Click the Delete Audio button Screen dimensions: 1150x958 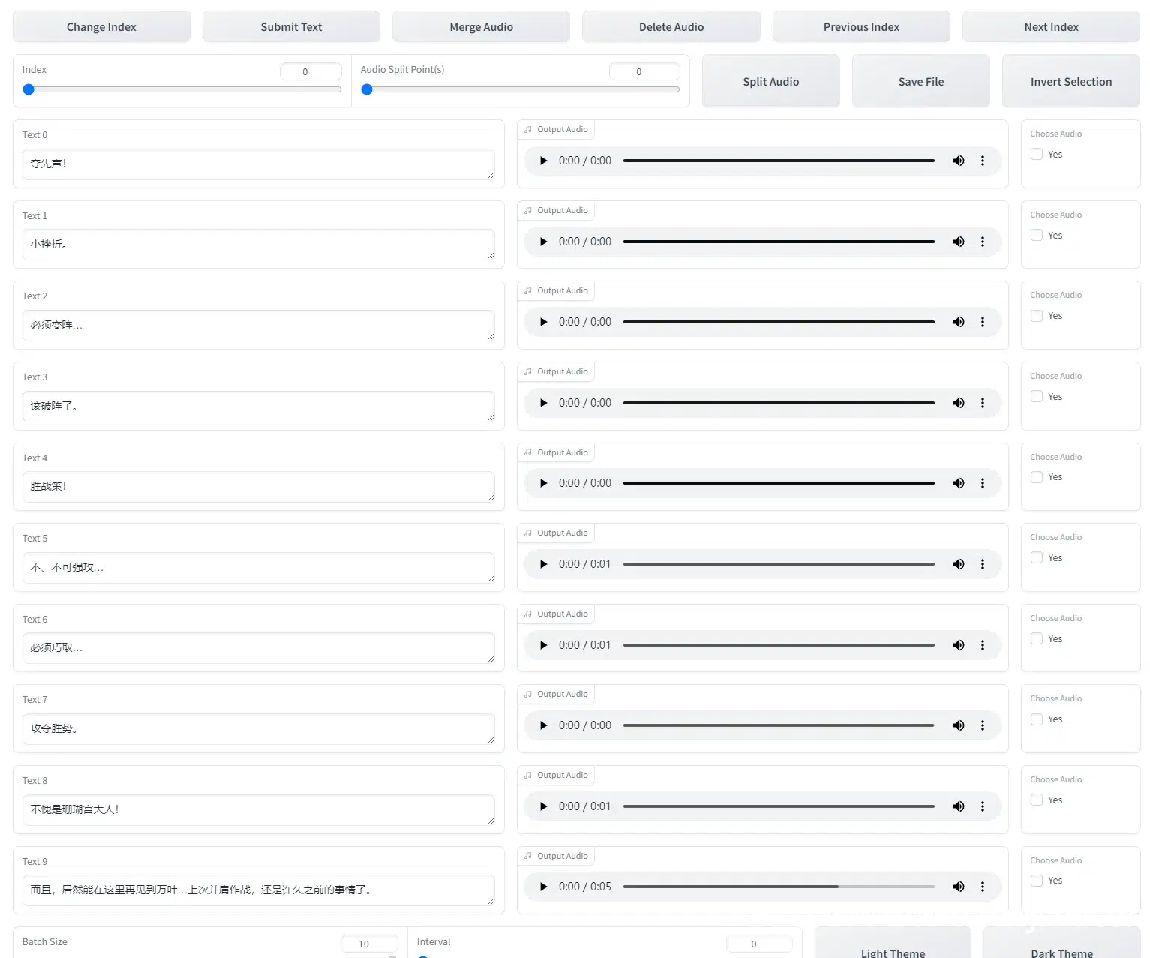pos(671,27)
